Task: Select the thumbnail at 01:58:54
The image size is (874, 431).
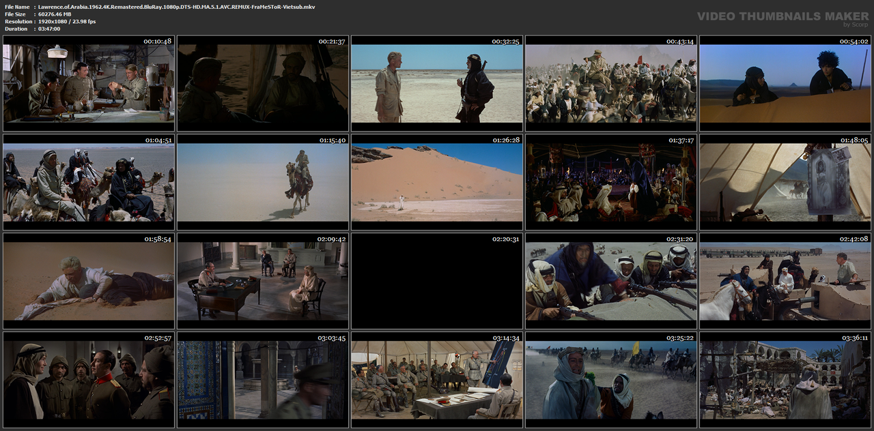Action: [x=89, y=281]
